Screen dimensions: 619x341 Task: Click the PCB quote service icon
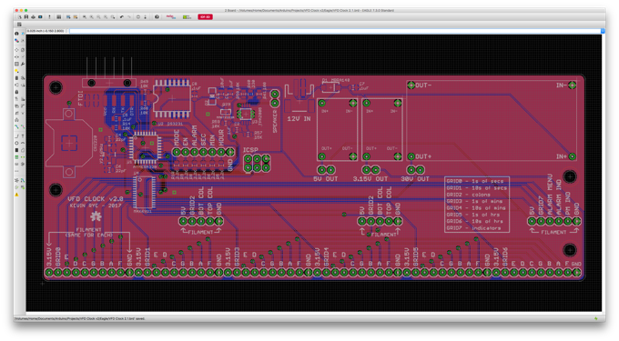171,17
